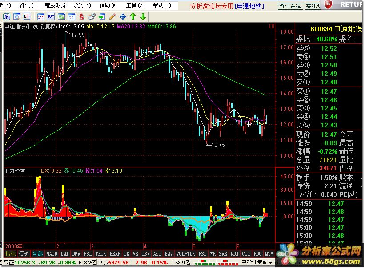Click the 买① 12.47 bid price row

(x=317, y=91)
